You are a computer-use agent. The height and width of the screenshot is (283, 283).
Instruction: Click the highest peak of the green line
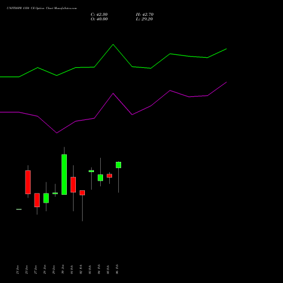coord(113,45)
